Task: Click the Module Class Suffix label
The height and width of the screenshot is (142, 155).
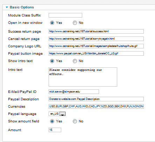Action: pyautogui.click(x=24, y=15)
